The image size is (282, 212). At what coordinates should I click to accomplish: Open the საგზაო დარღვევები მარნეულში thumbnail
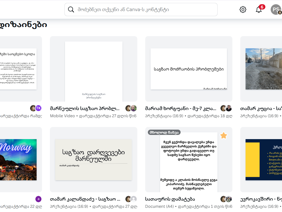(93, 160)
